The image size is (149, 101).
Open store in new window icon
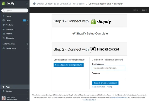pos(27,3)
